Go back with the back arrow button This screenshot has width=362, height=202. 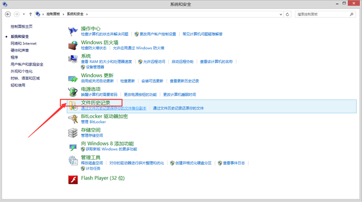(8, 14)
